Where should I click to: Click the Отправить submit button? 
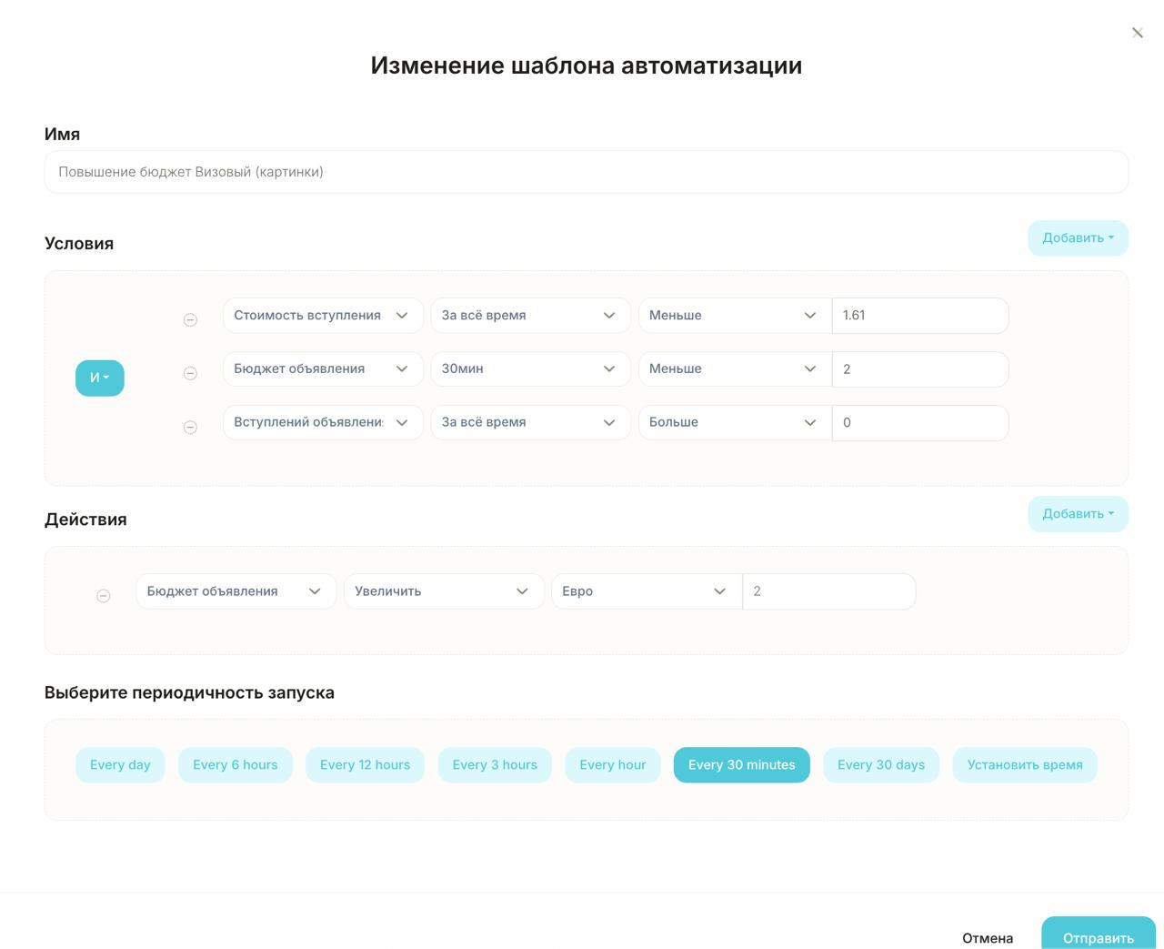click(x=1098, y=936)
